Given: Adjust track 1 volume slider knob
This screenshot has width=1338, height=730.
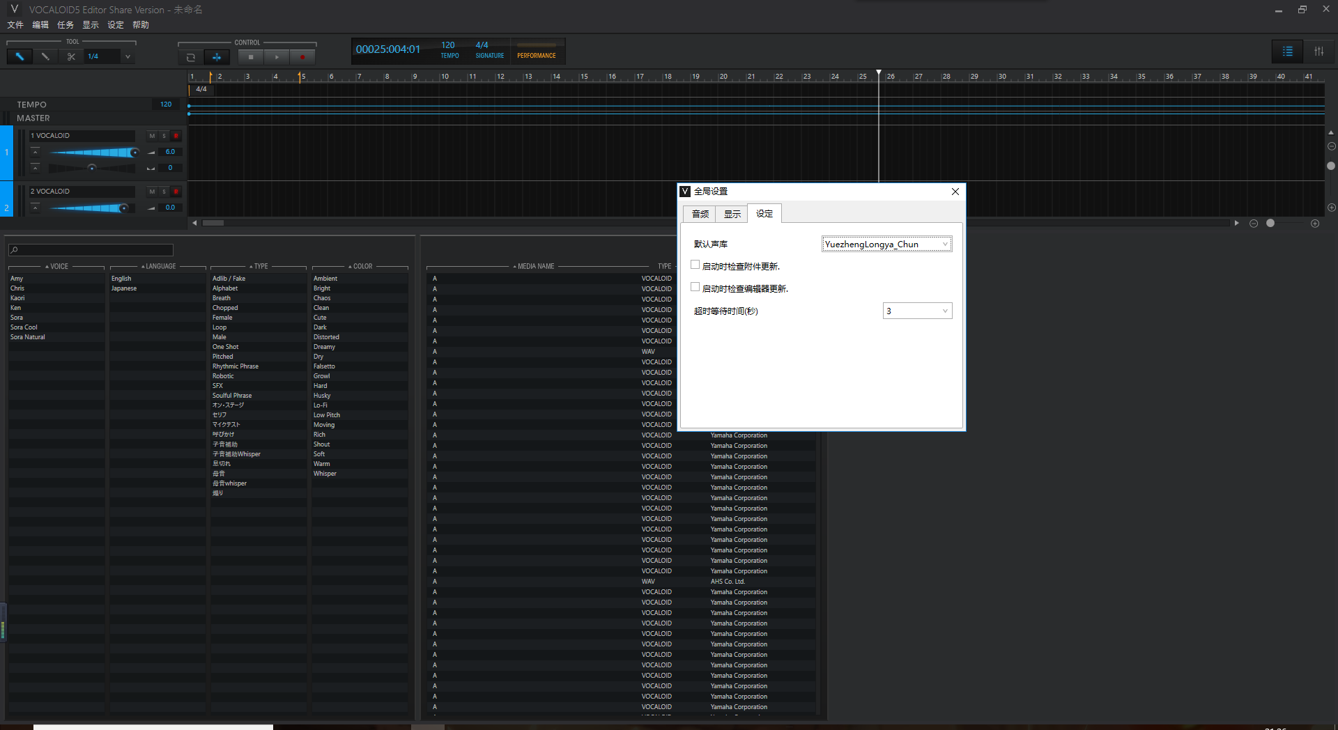Looking at the screenshot, I should [x=134, y=152].
